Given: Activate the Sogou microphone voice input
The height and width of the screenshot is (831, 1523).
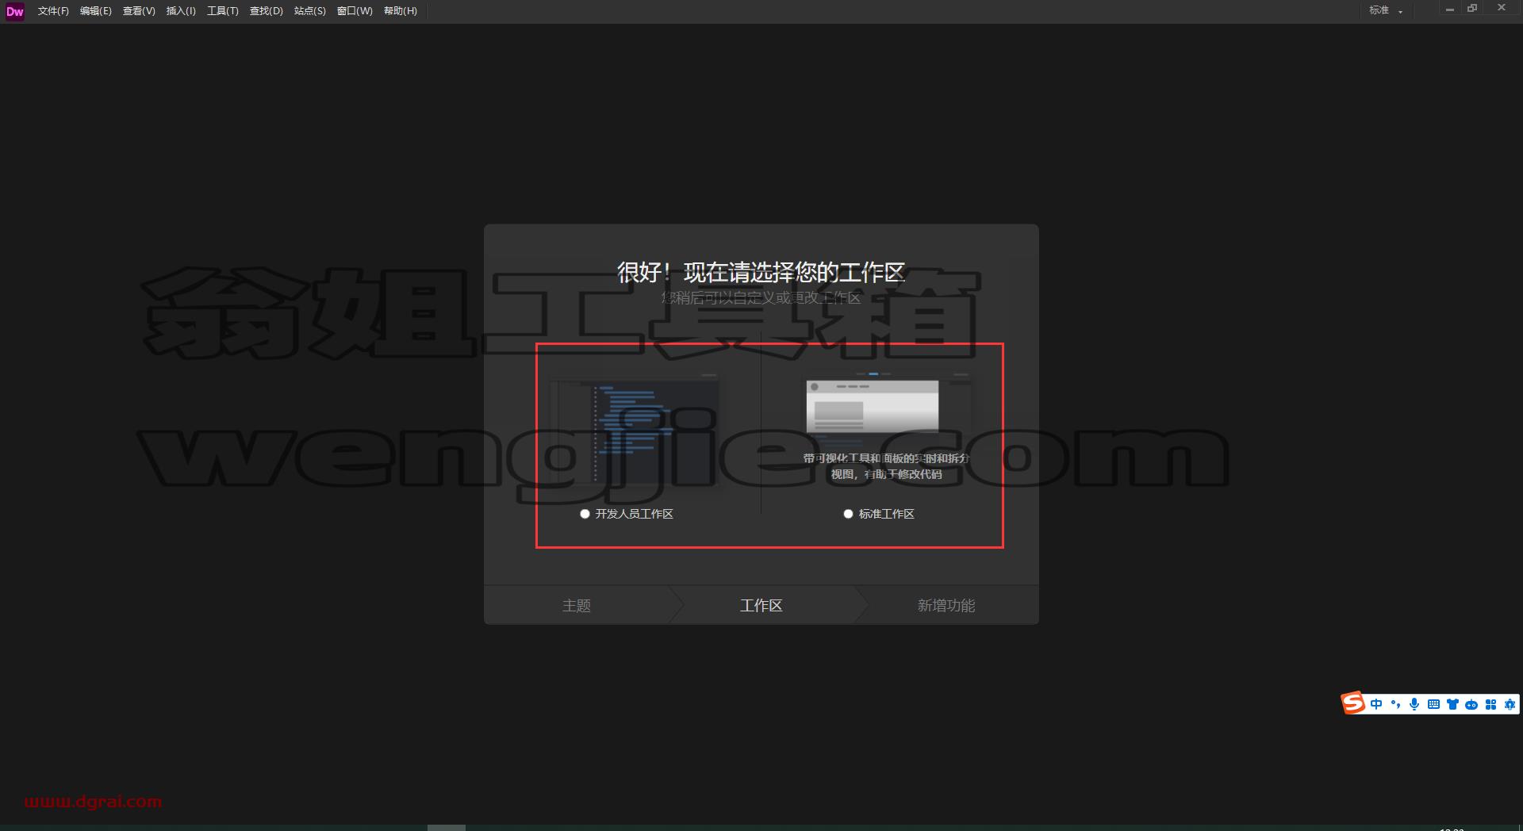Looking at the screenshot, I should tap(1414, 704).
